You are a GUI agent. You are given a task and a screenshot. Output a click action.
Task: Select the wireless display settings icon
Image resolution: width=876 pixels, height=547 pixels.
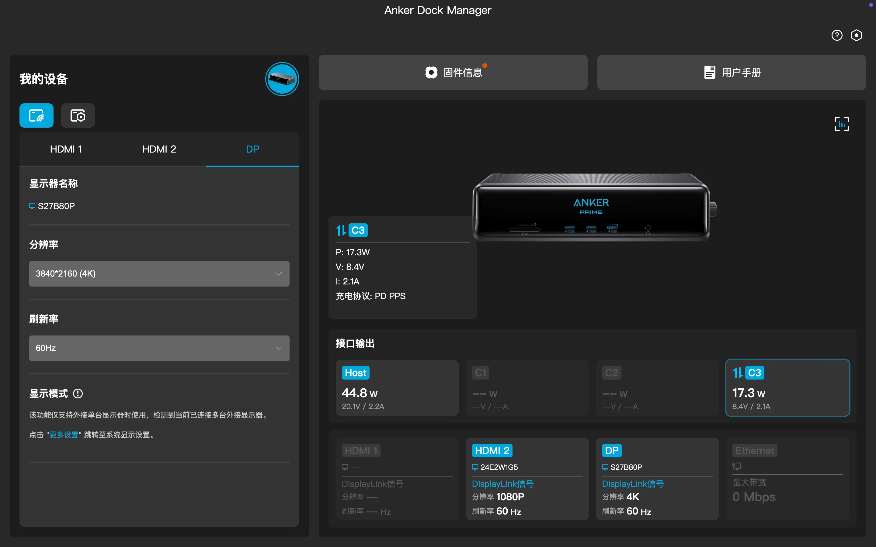(36, 115)
